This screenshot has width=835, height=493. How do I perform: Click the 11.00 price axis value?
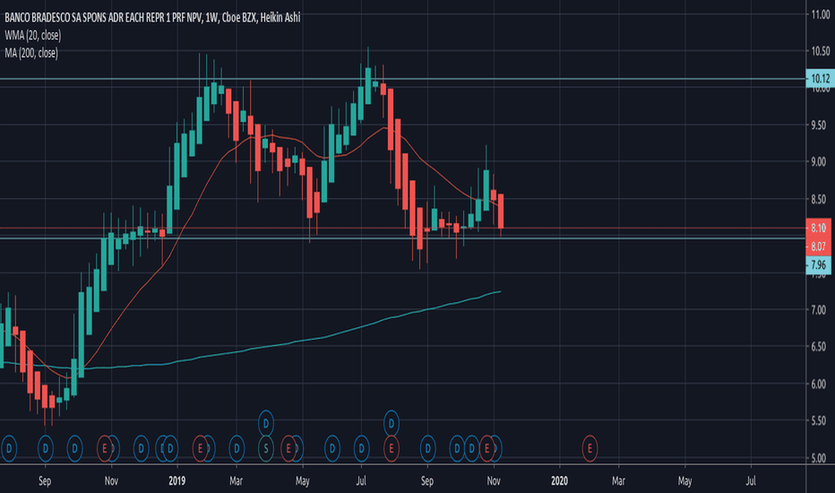point(820,14)
